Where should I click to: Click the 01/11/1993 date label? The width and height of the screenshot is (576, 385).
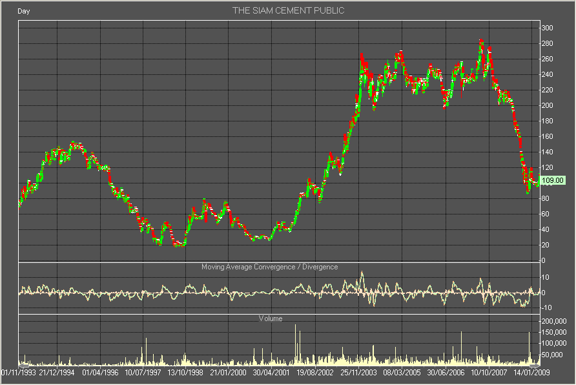click(18, 373)
